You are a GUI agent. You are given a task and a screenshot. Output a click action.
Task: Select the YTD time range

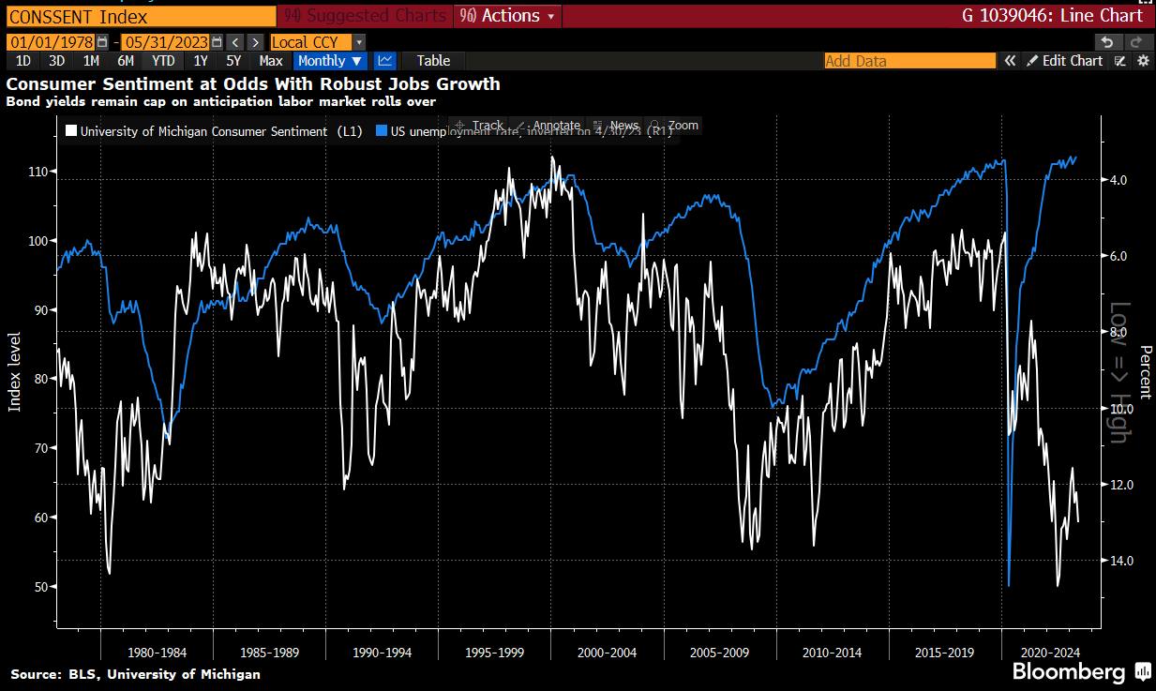[163, 61]
